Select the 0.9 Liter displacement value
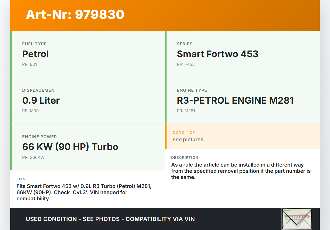Image resolution: width=330 pixels, height=230 pixels. [41, 100]
